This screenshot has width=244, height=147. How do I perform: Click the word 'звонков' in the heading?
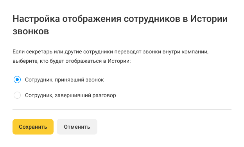click(x=31, y=32)
